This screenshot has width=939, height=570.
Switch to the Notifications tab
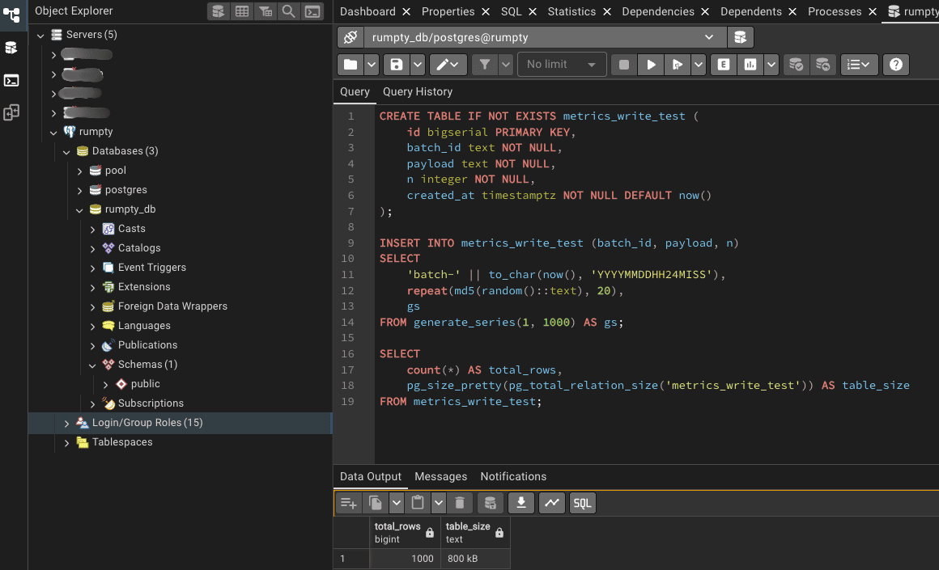[x=513, y=476]
